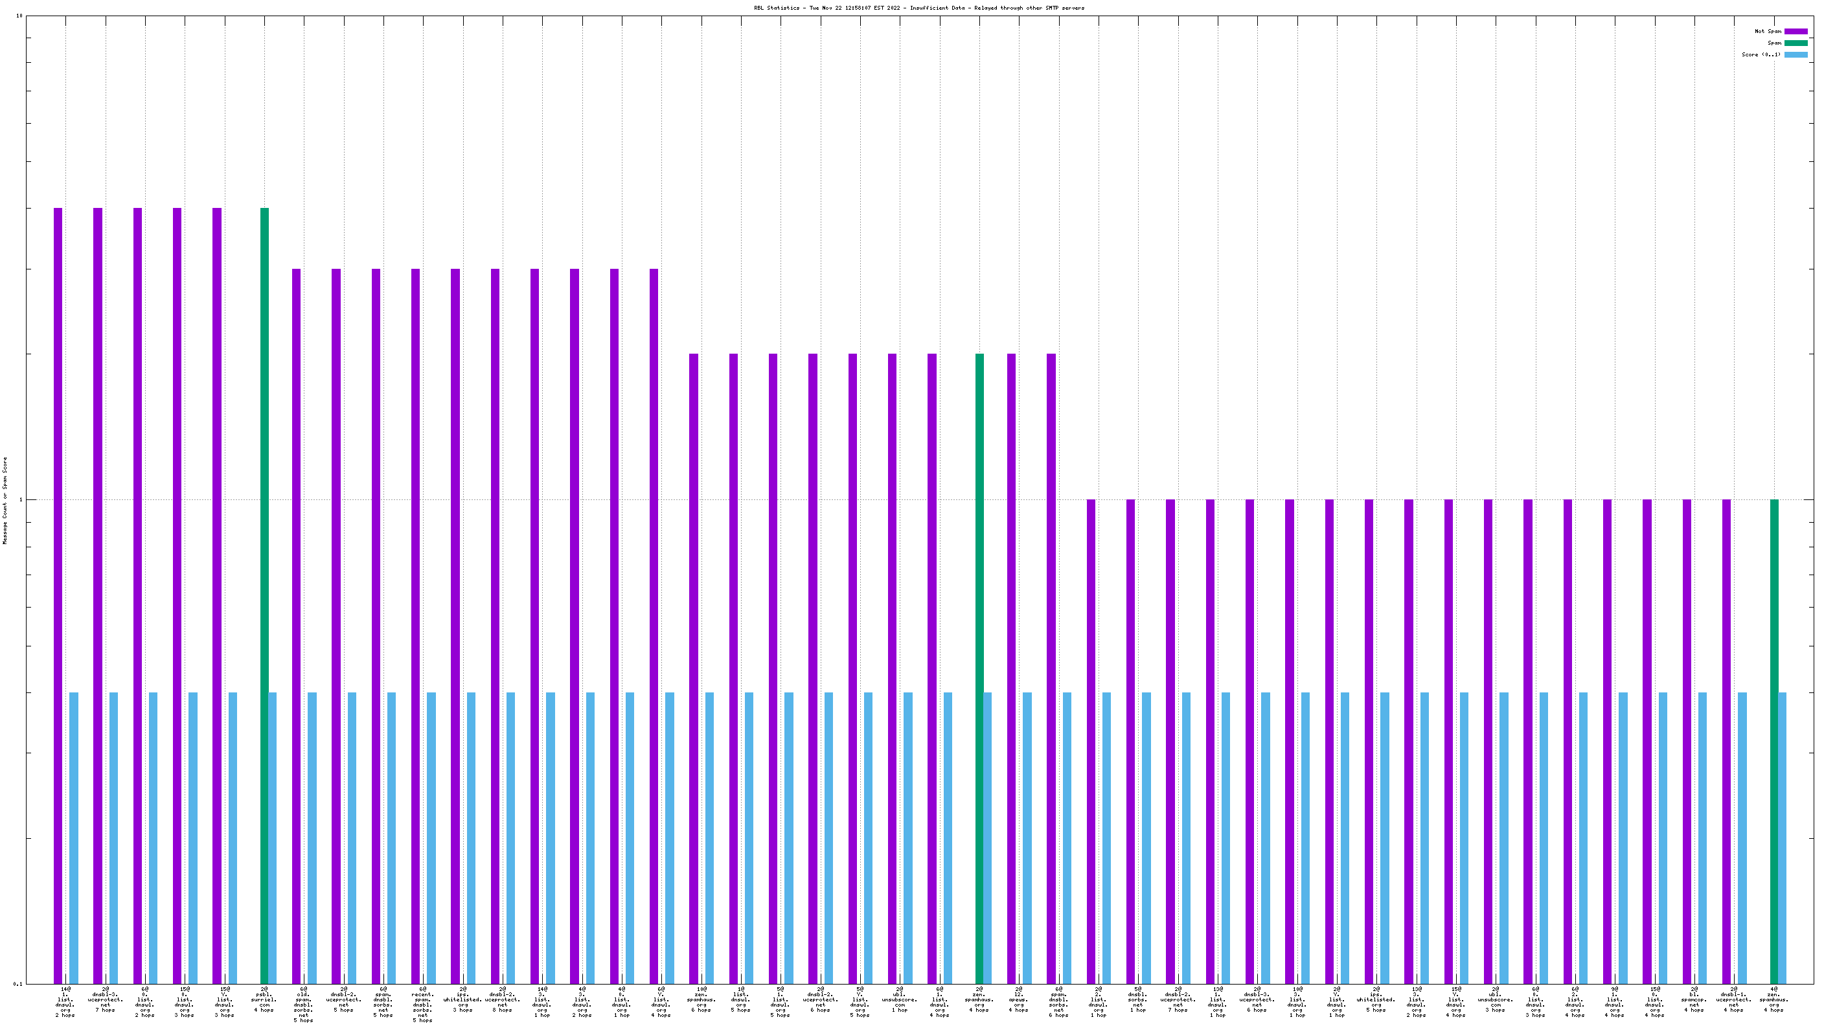Select the 'Score (0..1)' legend label

(x=1761, y=54)
